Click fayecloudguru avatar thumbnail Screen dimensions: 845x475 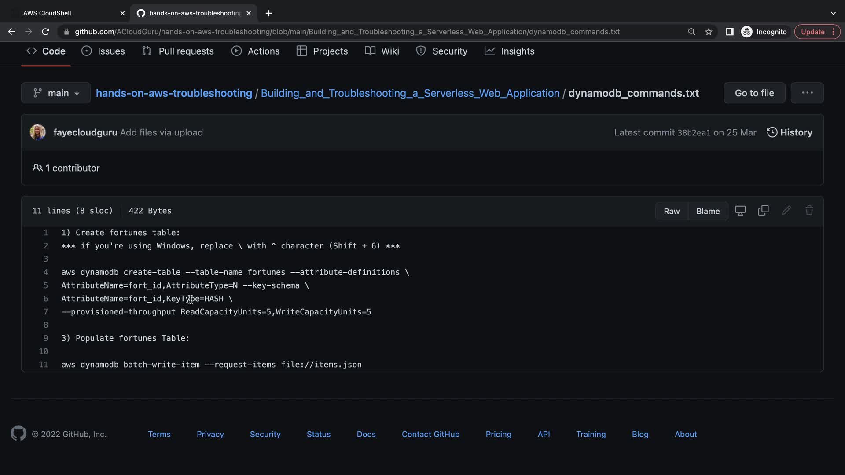click(x=38, y=132)
